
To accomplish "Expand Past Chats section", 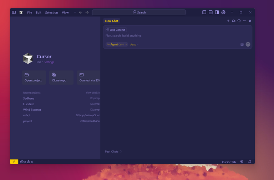I will (113, 152).
